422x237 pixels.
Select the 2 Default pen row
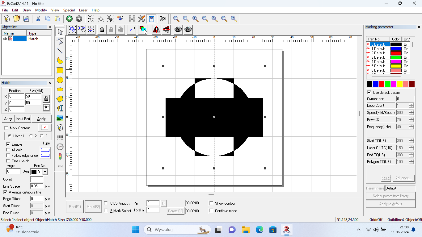(x=388, y=53)
